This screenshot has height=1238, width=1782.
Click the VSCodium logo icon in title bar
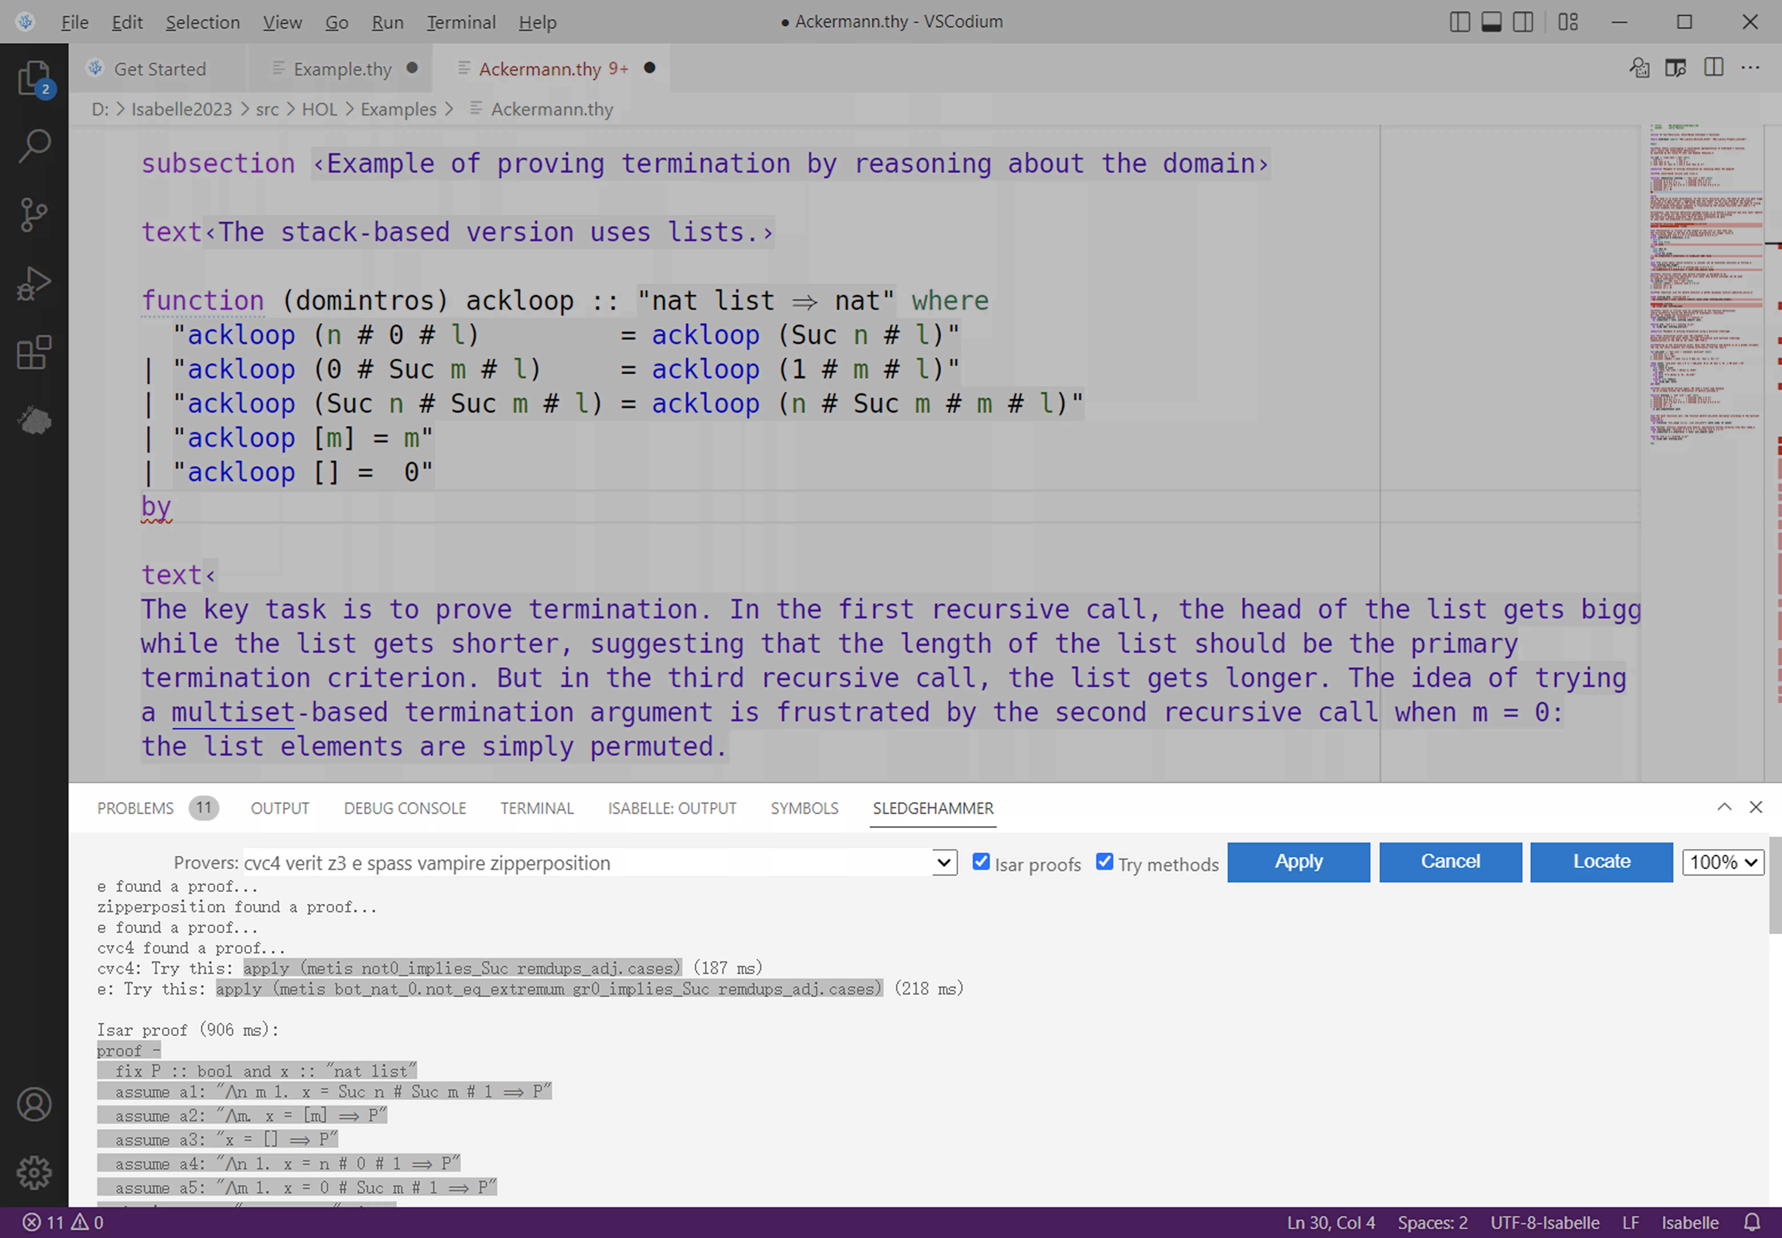(26, 22)
